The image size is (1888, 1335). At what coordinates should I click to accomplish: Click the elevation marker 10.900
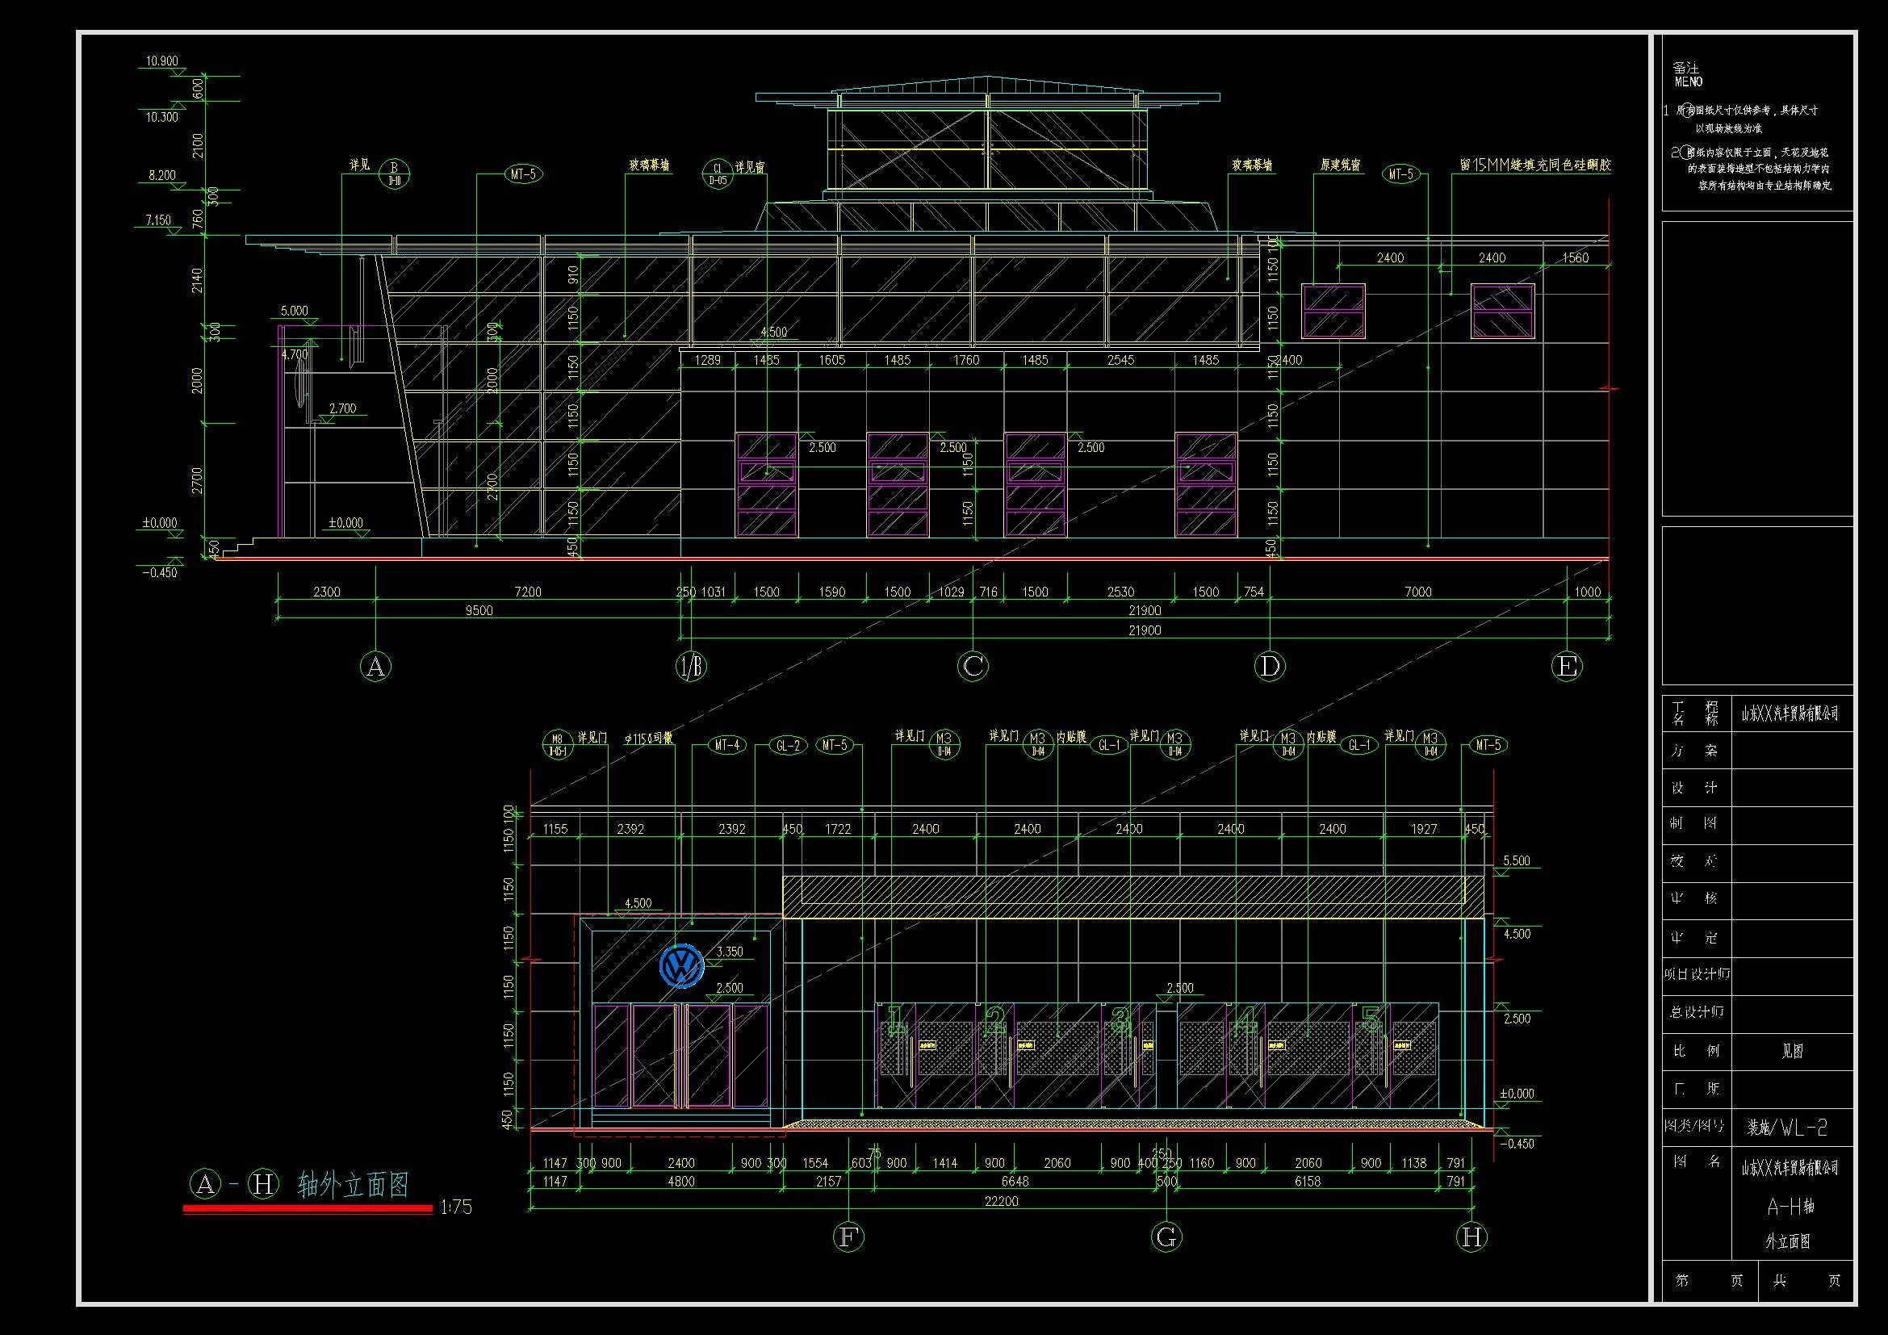point(161,61)
